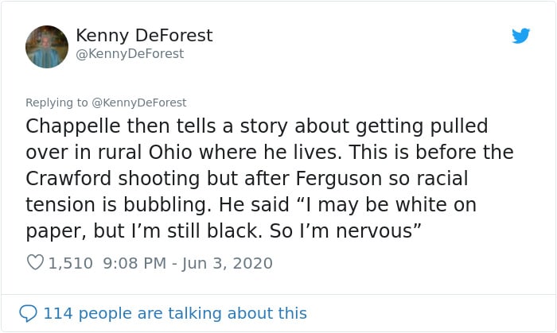Image resolution: width=557 pixels, height=333 pixels.
Task: Click the word 'Crawford' in the tweet body
Action: (68, 178)
